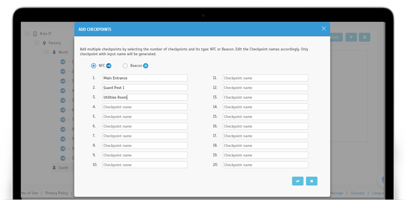Click NFC icon of checkpoint 1 in tree
This screenshot has height=200, width=406.
click(x=62, y=62)
